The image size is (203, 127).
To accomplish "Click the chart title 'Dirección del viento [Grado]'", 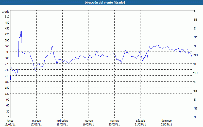I will pyautogui.click(x=101, y=3).
